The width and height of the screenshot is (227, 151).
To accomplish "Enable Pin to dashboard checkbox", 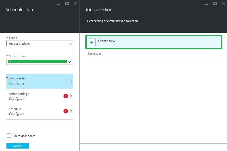I will click(9, 136).
